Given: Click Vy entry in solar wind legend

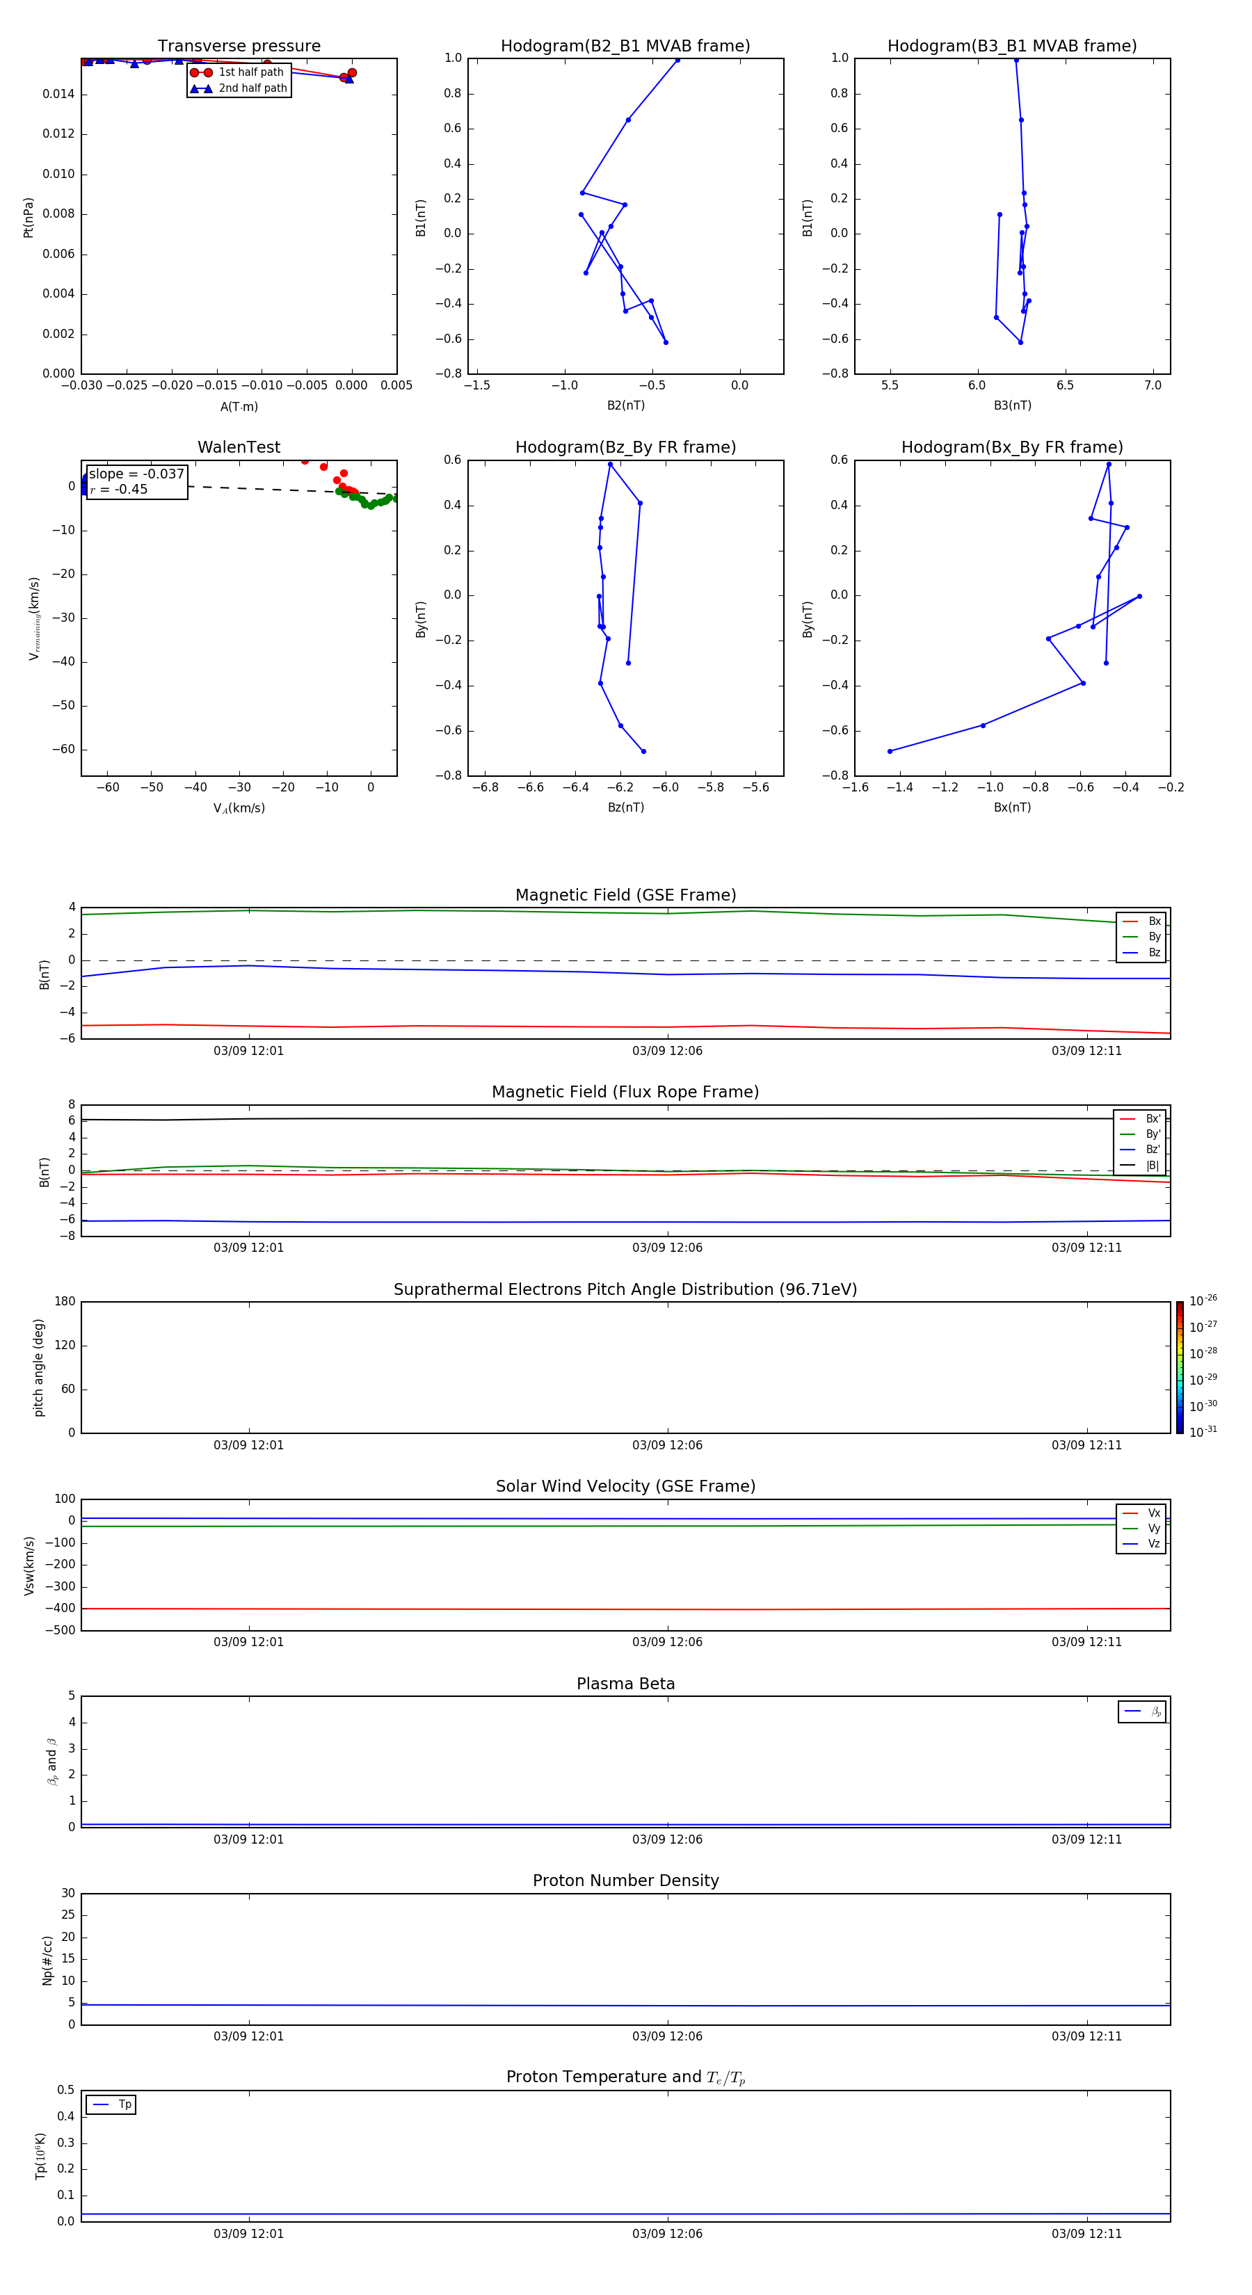Looking at the screenshot, I should pyautogui.click(x=1141, y=1528).
